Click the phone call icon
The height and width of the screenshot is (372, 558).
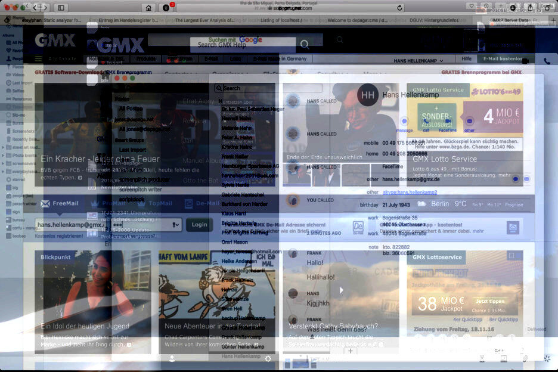click(x=547, y=61)
